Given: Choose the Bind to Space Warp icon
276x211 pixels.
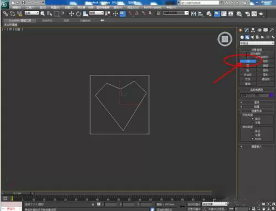Looking at the screenshot, I should coord(19,14).
